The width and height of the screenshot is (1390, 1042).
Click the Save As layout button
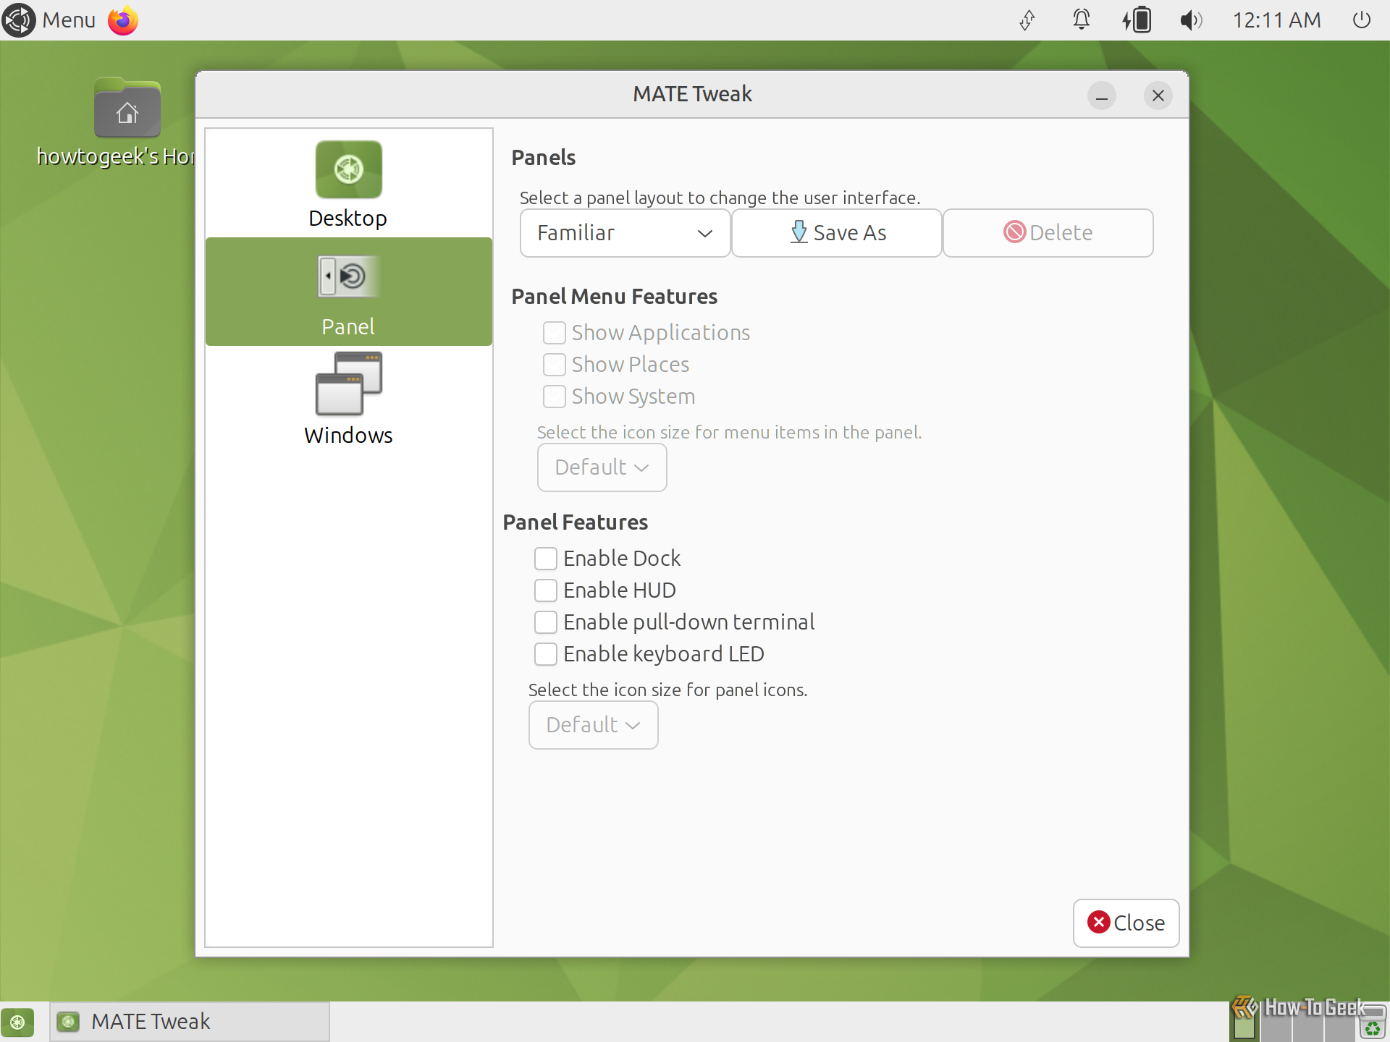coord(836,233)
